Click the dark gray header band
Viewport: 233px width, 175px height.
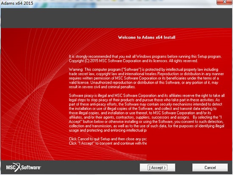click(116, 18)
